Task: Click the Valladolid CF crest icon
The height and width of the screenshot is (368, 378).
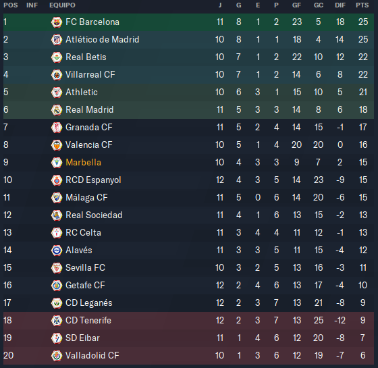Action: click(x=57, y=356)
